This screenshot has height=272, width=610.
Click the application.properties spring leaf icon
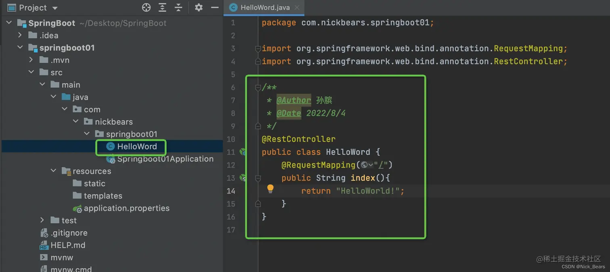(77, 209)
